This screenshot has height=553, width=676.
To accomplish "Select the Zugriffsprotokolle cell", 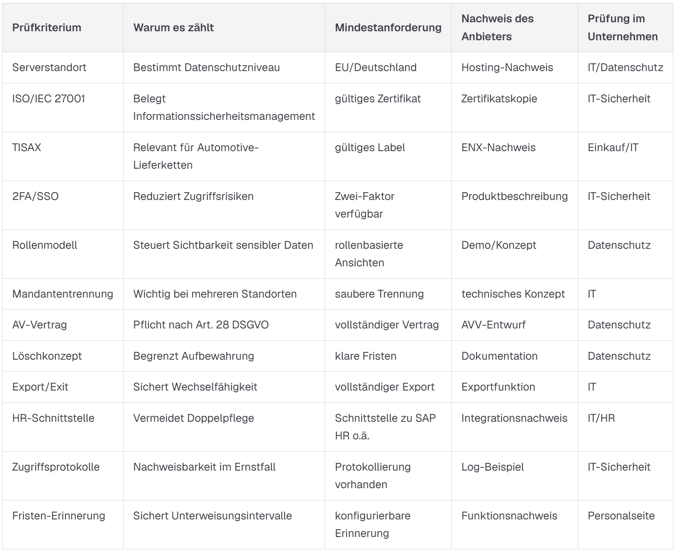I will tap(56, 467).
